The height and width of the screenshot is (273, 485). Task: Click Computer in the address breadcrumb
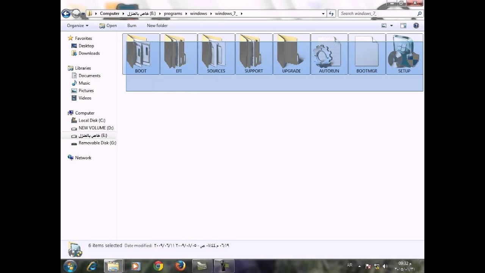(110, 14)
